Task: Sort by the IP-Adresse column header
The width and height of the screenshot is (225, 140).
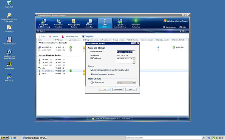Action: click(x=59, y=40)
